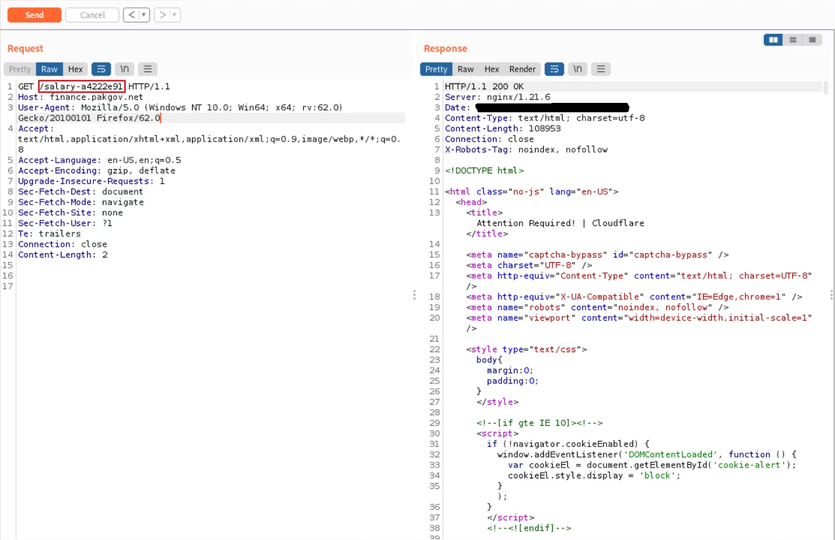Click the meta robots noindex line

coord(598,307)
